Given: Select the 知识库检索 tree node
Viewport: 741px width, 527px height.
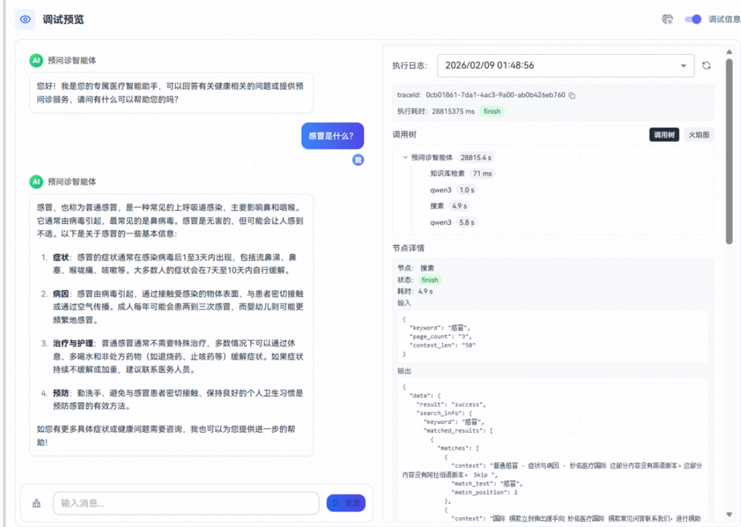Looking at the screenshot, I should tap(448, 173).
